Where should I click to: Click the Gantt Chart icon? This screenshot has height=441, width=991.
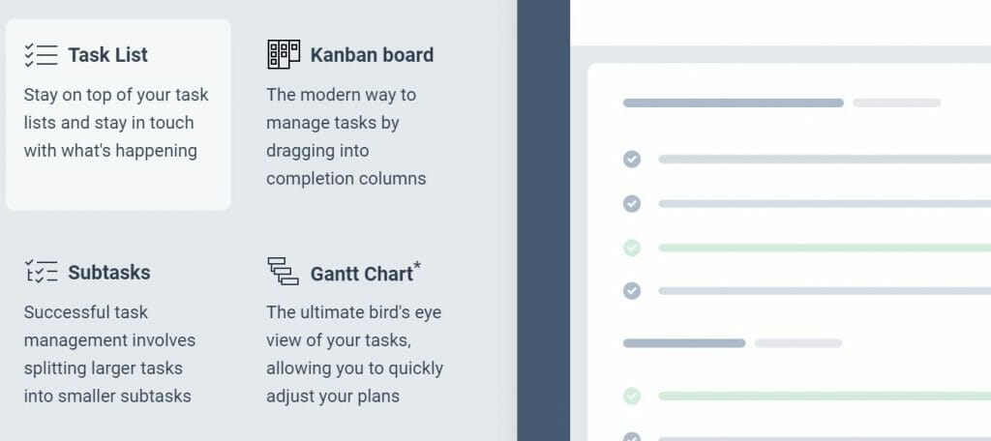(x=283, y=271)
